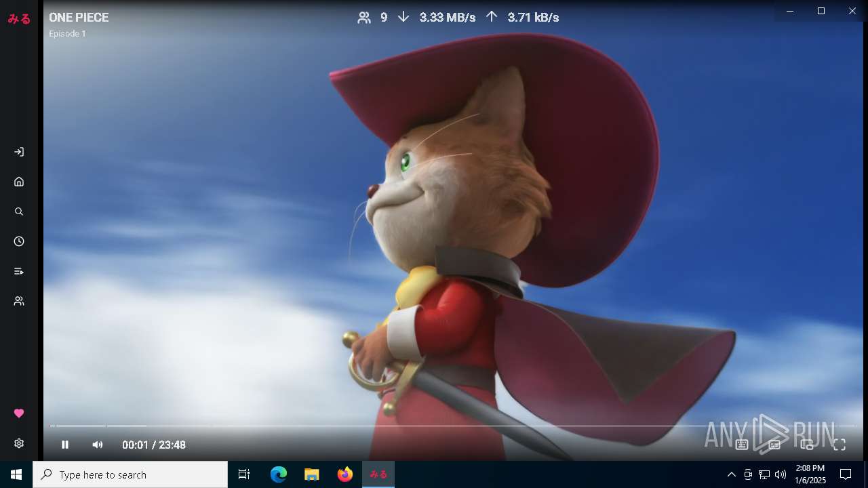
Task: Maximize the Miru window
Action: tap(821, 11)
